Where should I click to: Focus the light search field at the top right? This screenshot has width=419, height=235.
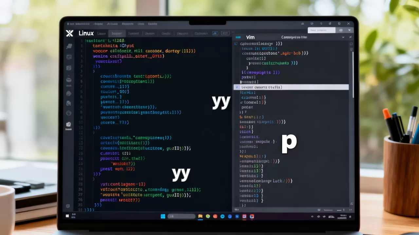point(321,30)
